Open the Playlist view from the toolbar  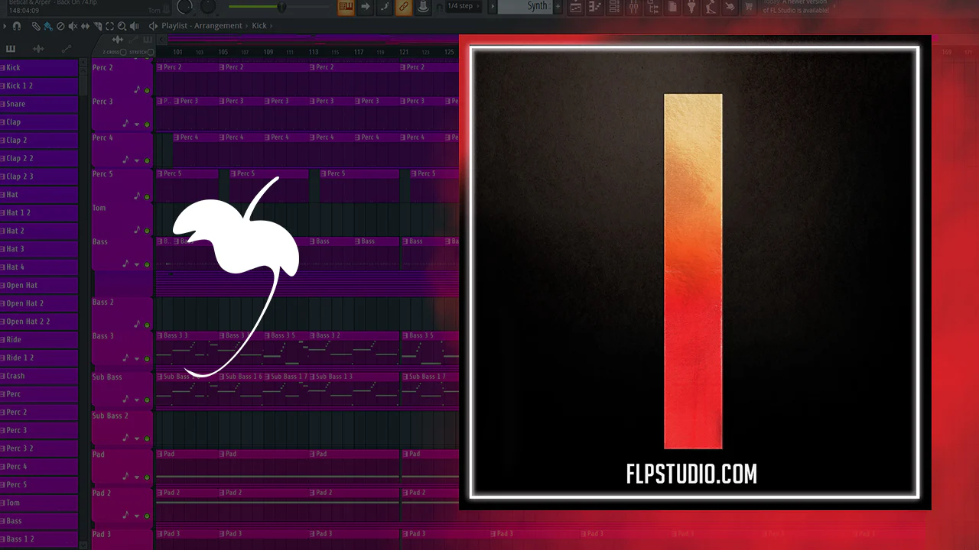tap(575, 7)
